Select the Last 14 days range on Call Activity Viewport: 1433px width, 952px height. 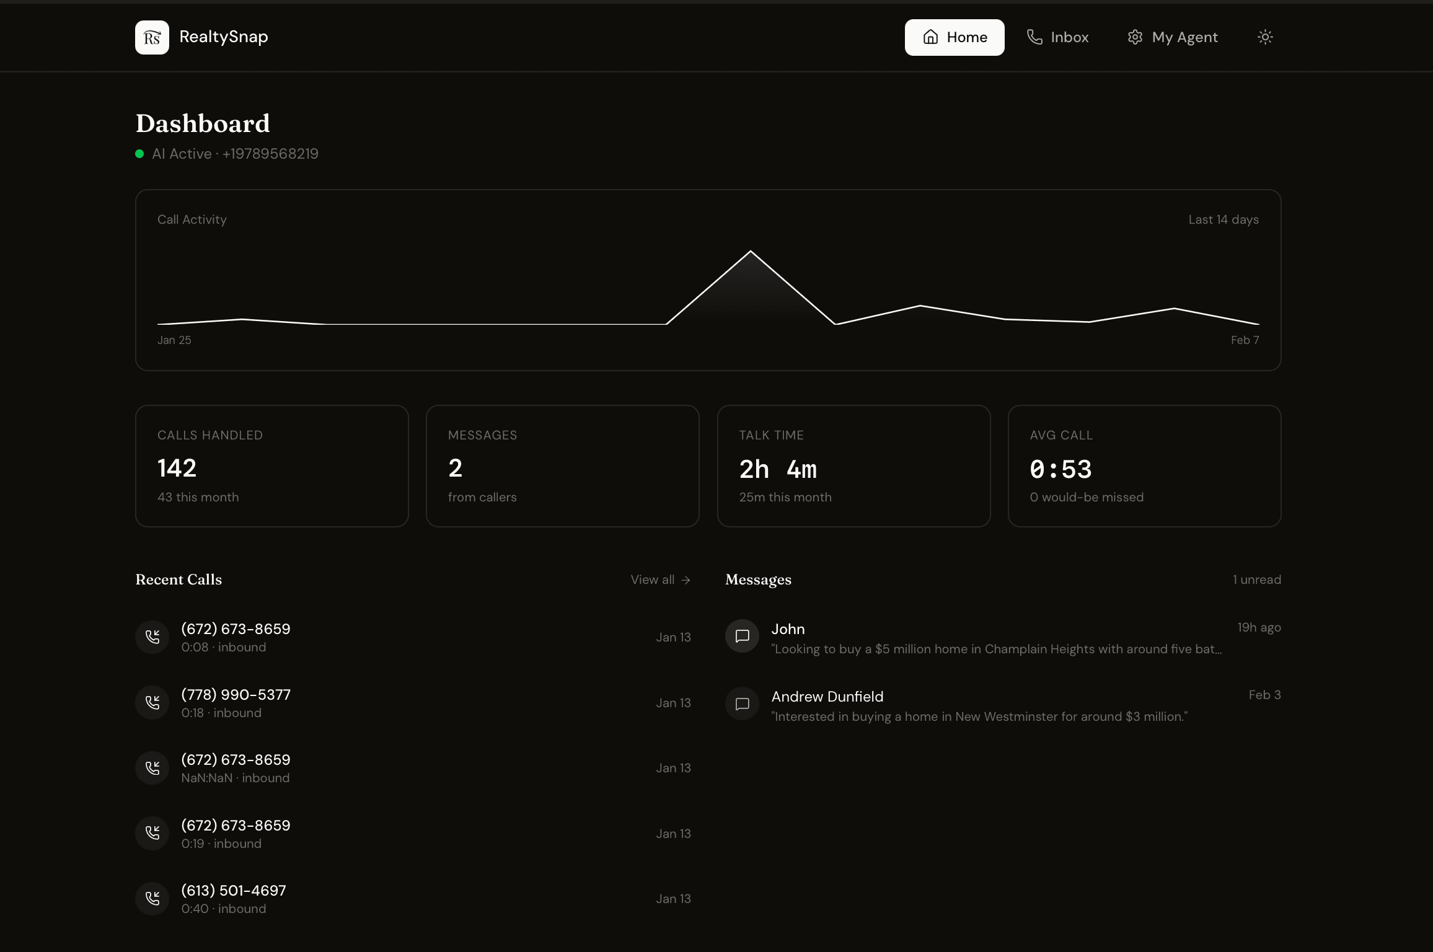pyautogui.click(x=1224, y=219)
